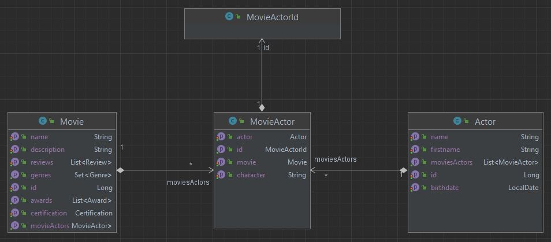This screenshot has width=551, height=242.
Task: Click the MovieActor class title
Action: tap(272, 121)
